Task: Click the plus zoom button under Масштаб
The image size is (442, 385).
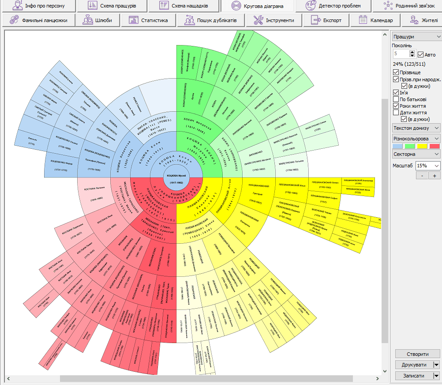Action: 434,176
